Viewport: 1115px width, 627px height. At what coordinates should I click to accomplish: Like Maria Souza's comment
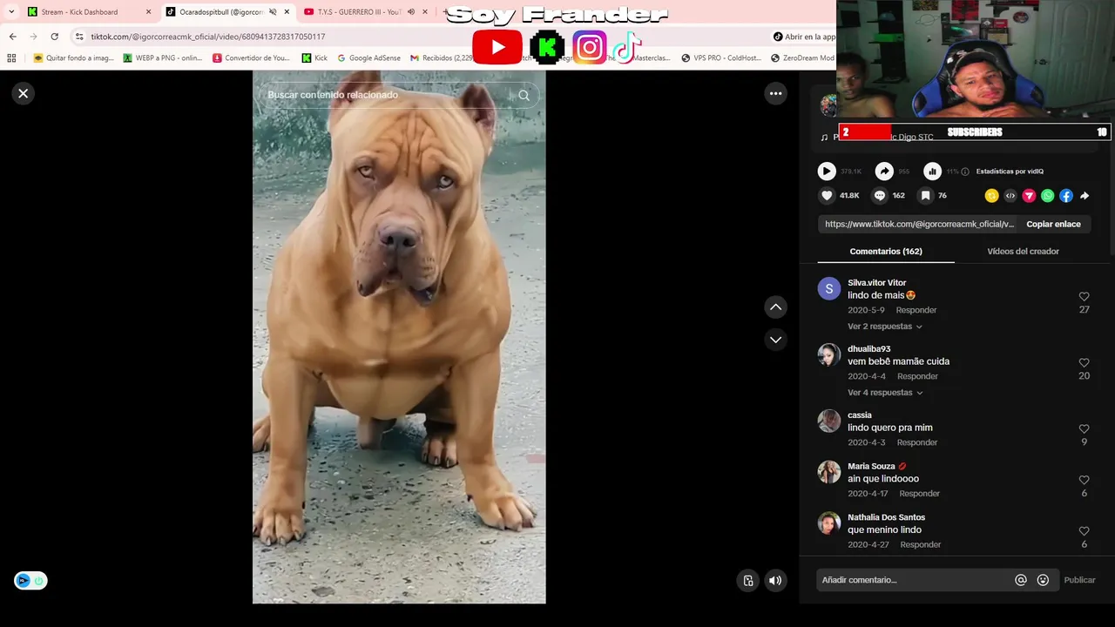[x=1084, y=481]
